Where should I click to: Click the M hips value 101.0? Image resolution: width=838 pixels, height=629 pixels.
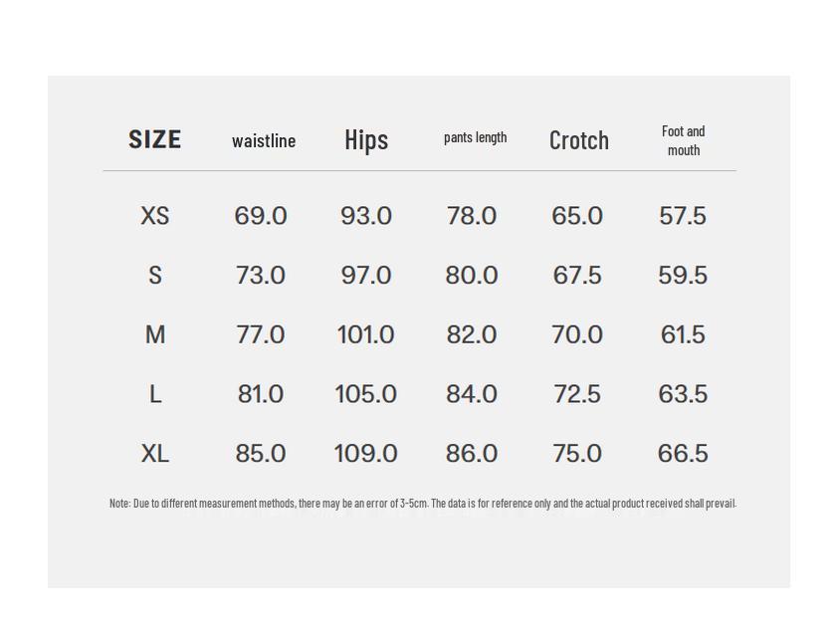click(x=365, y=334)
